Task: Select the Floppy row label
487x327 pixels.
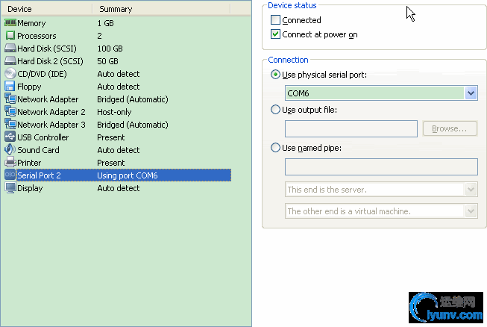Action: (x=29, y=87)
